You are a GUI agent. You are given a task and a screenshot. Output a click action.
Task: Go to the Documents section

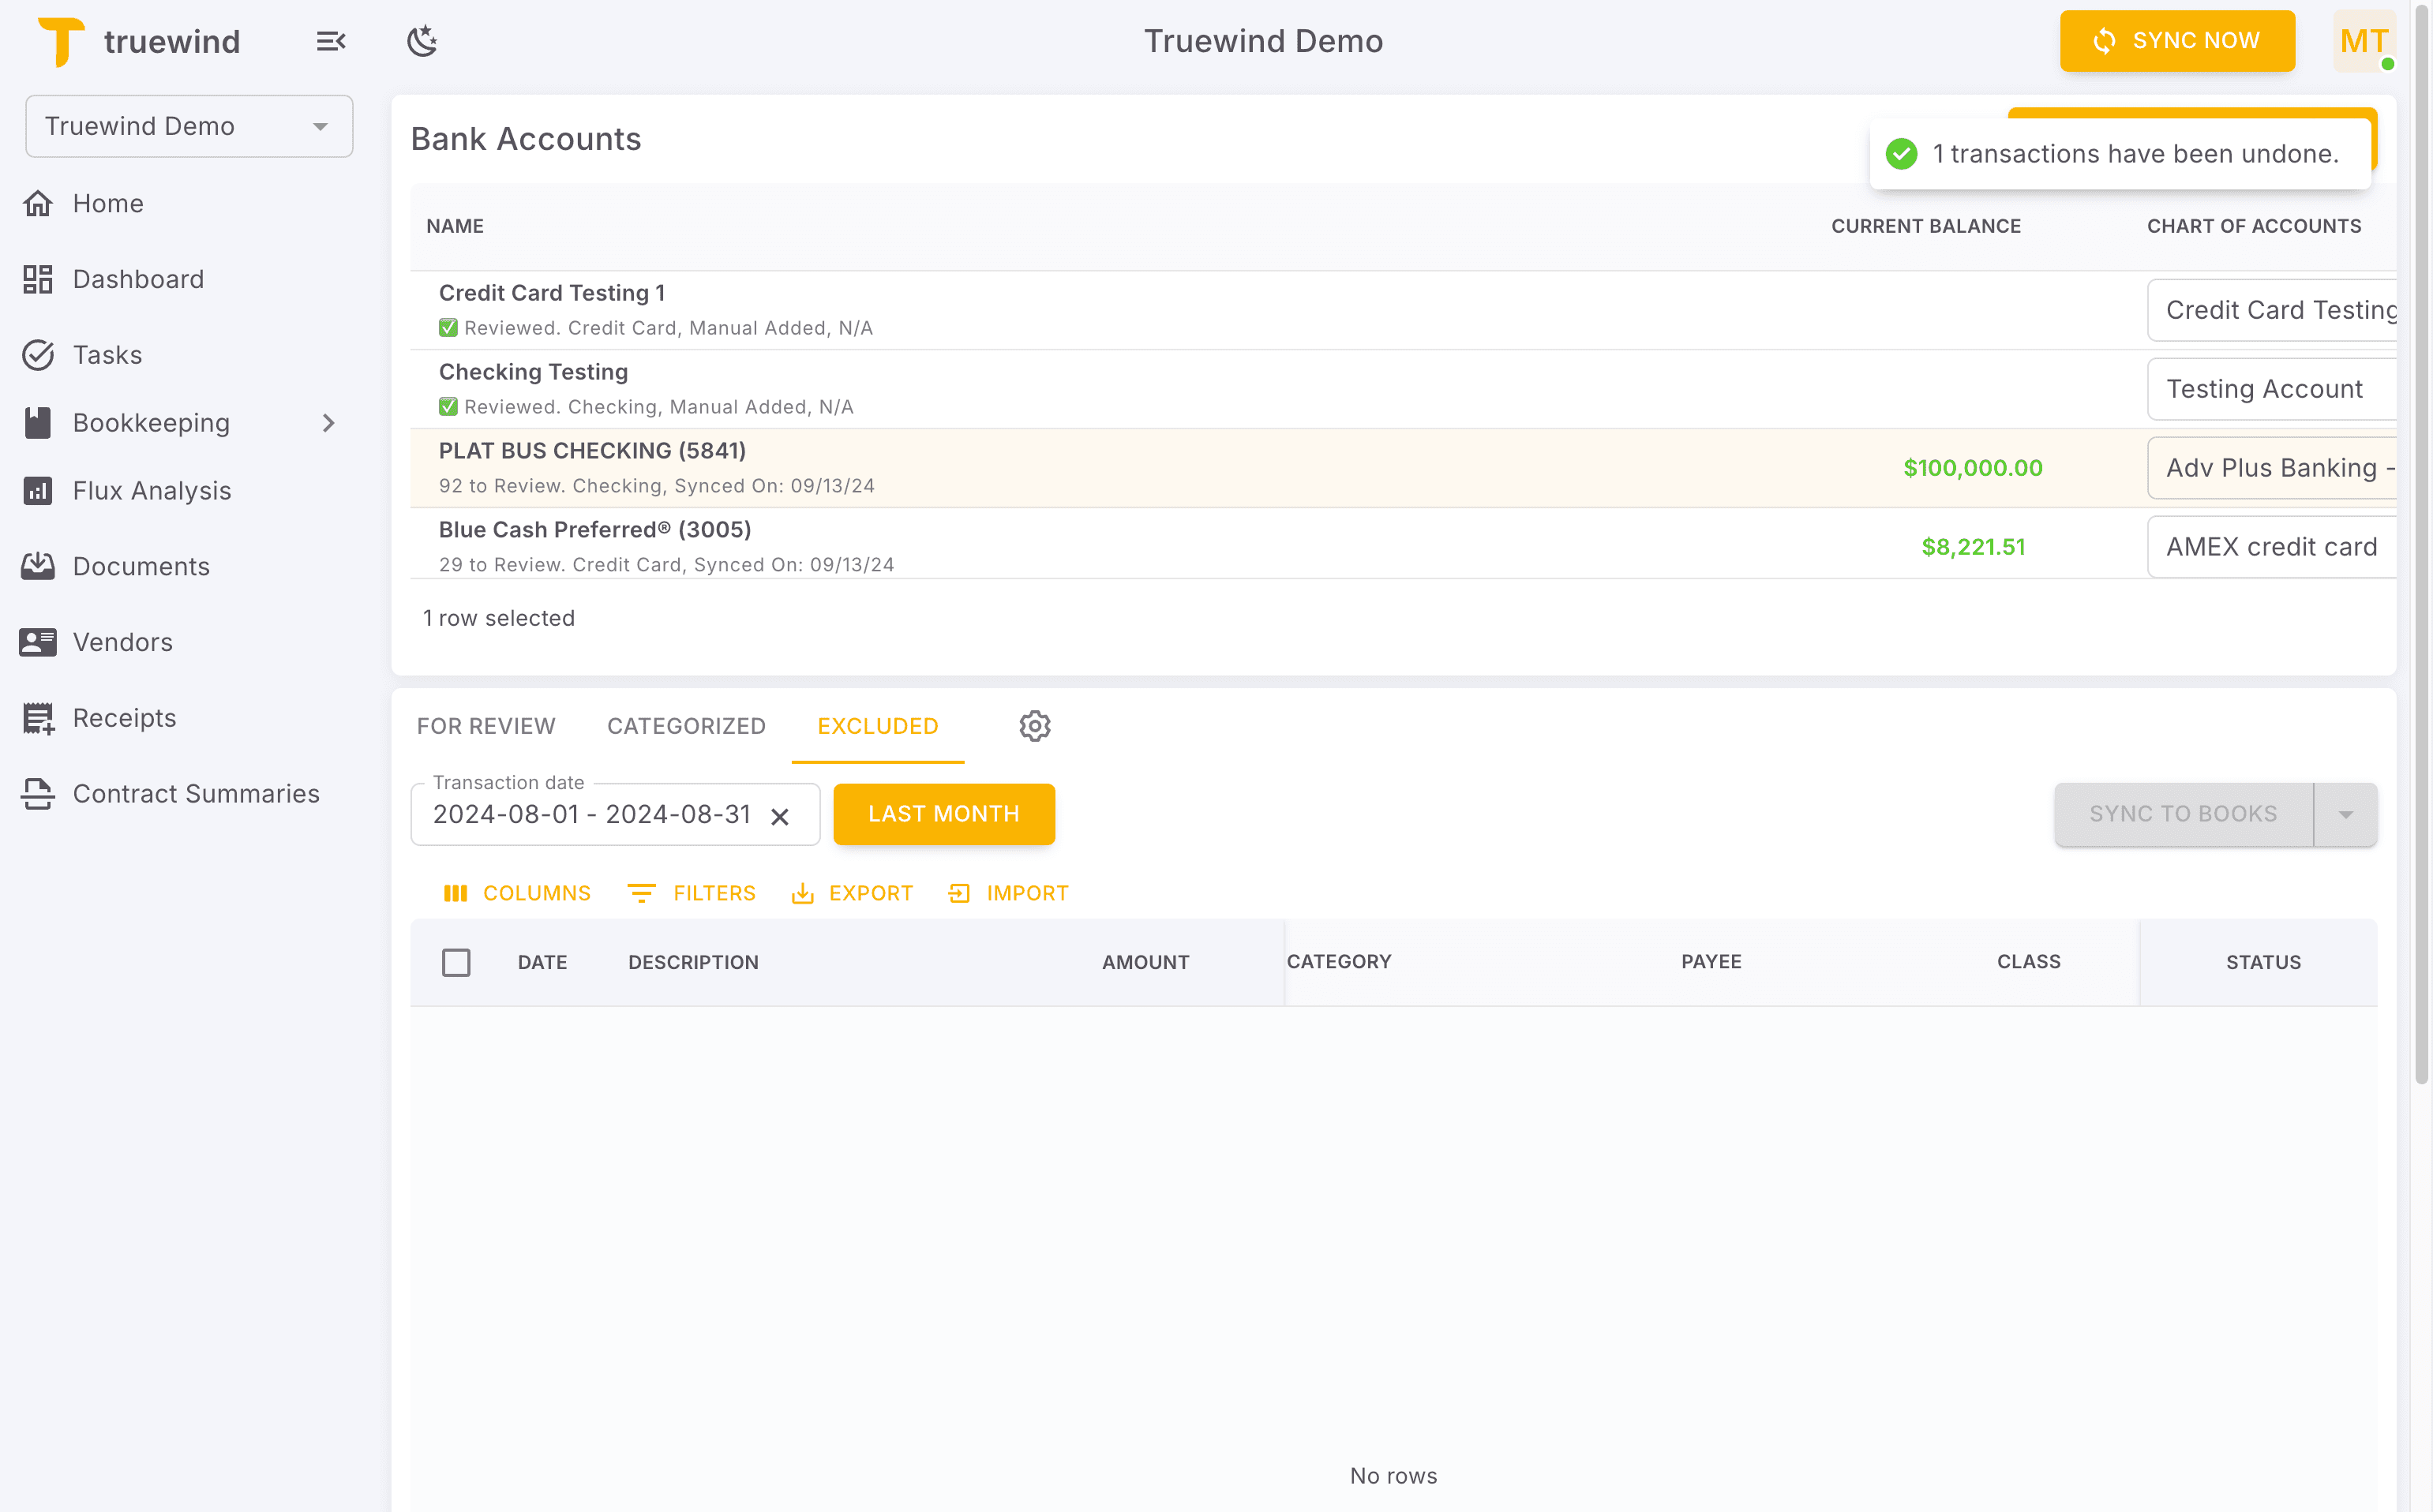pyautogui.click(x=141, y=566)
